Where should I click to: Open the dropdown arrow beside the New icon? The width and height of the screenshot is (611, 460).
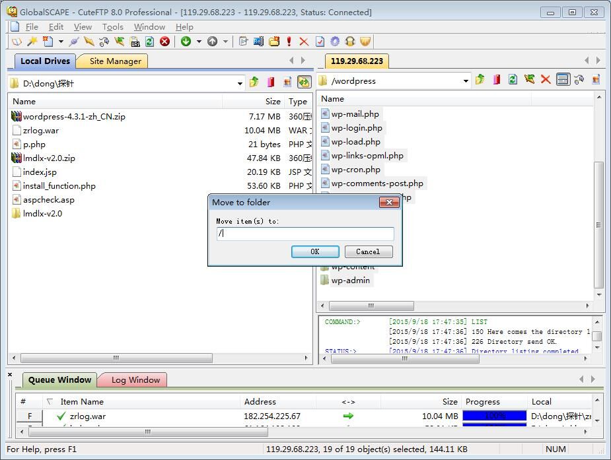tap(61, 42)
